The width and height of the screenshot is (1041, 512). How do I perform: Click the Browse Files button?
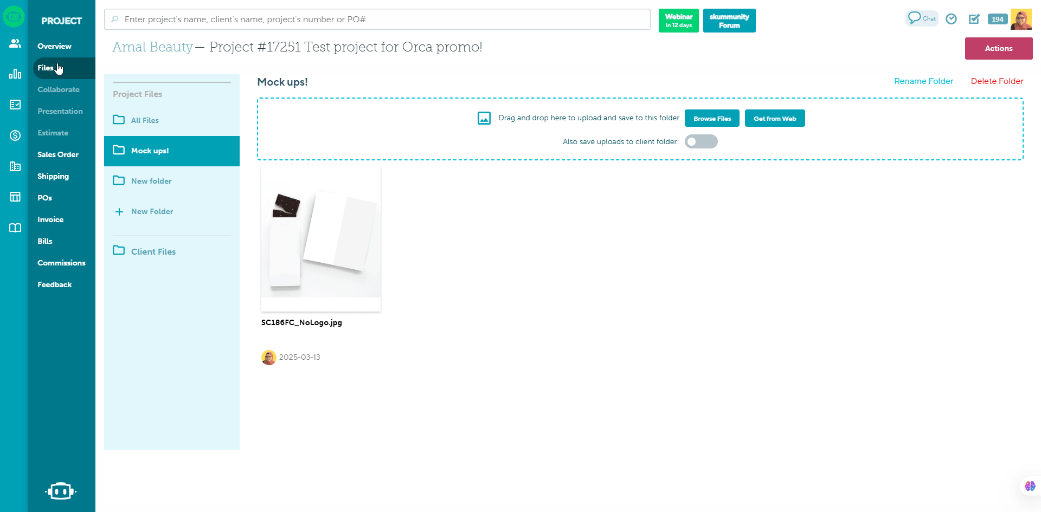(x=712, y=118)
